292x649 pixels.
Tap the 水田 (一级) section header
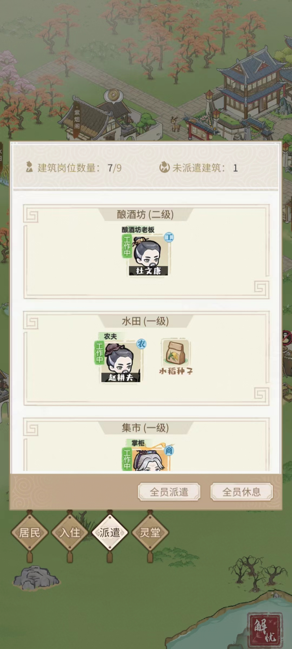(145, 321)
